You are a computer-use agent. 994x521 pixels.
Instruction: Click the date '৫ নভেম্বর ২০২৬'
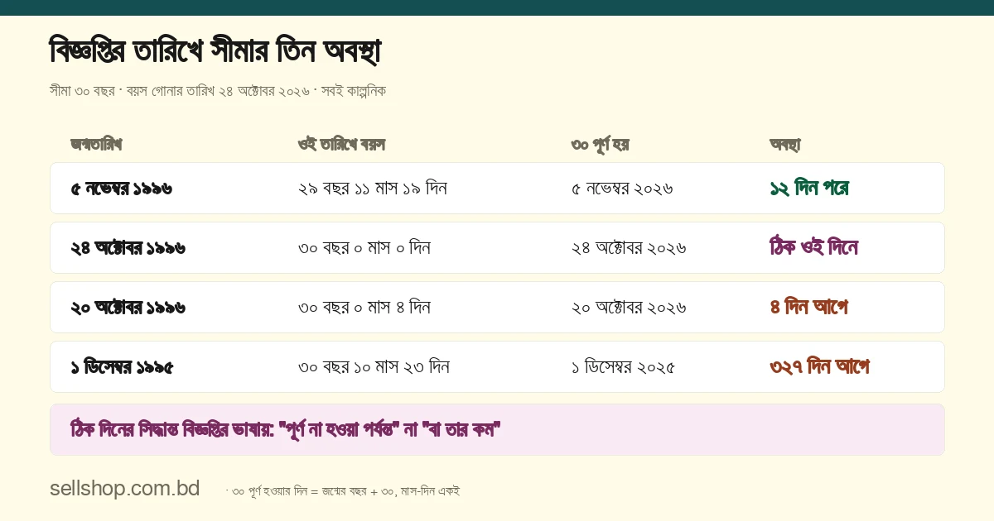point(622,189)
